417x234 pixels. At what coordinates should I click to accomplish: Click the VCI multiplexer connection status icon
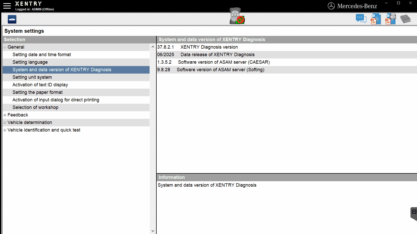point(237,16)
